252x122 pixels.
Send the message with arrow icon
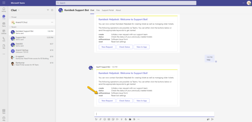pos(213,119)
